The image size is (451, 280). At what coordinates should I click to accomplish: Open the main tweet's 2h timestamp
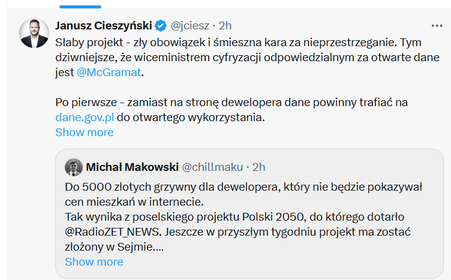pyautogui.click(x=225, y=26)
